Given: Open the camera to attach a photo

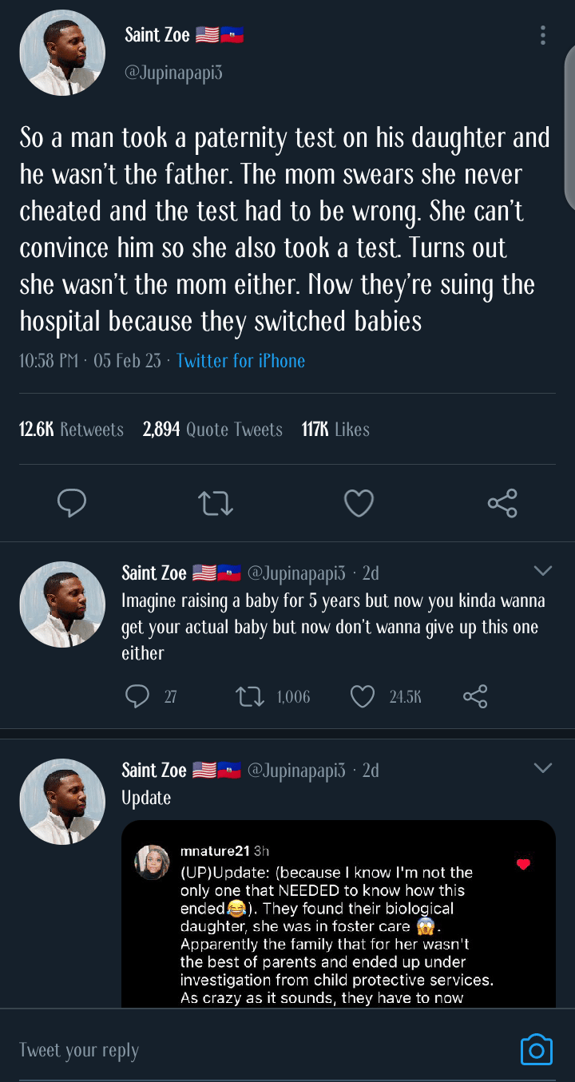Looking at the screenshot, I should 536,1049.
